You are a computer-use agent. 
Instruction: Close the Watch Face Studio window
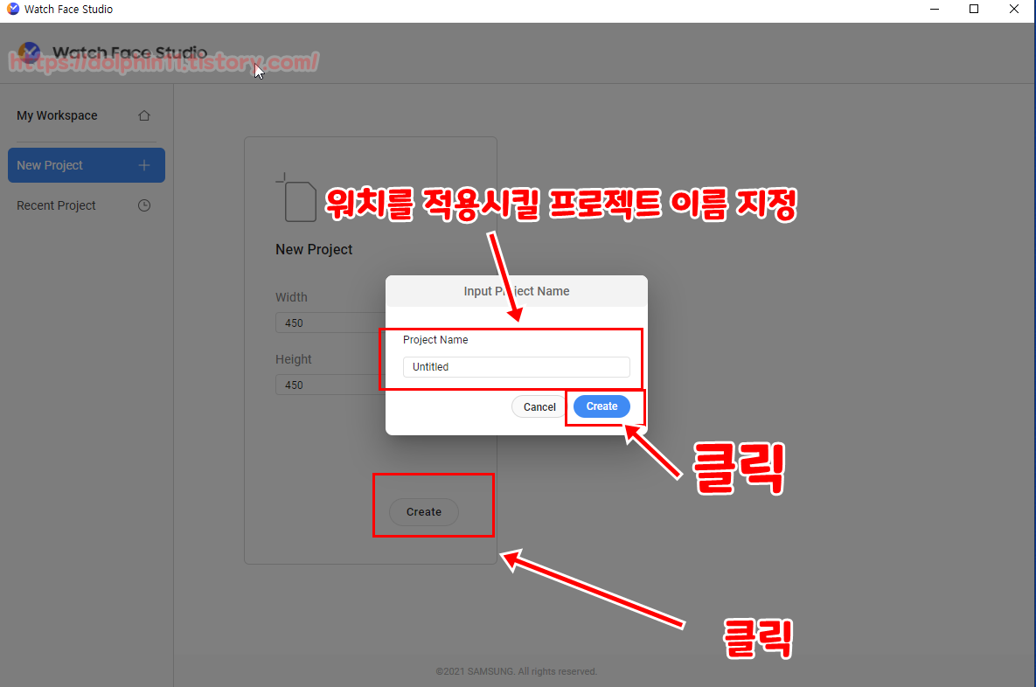tap(1014, 10)
